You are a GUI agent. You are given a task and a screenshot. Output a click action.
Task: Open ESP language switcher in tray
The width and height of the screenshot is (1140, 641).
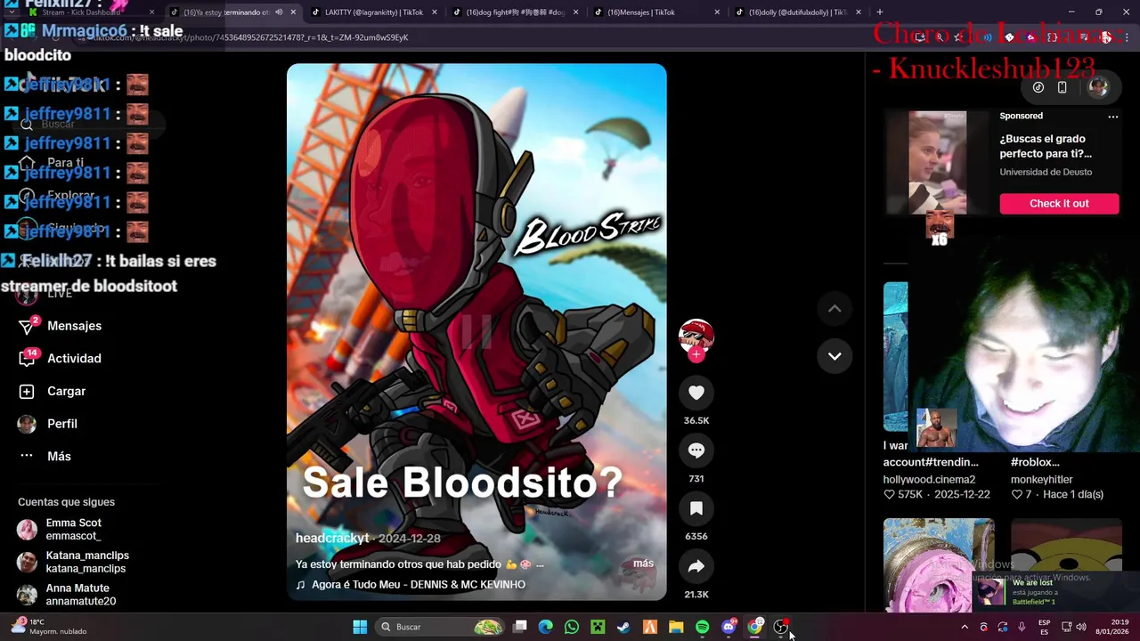(x=1044, y=627)
